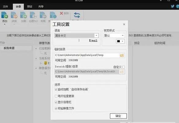The width and height of the screenshot is (179, 123).
Task: Enable the 自定义 scratch directory checkbox
Action: 124,67
